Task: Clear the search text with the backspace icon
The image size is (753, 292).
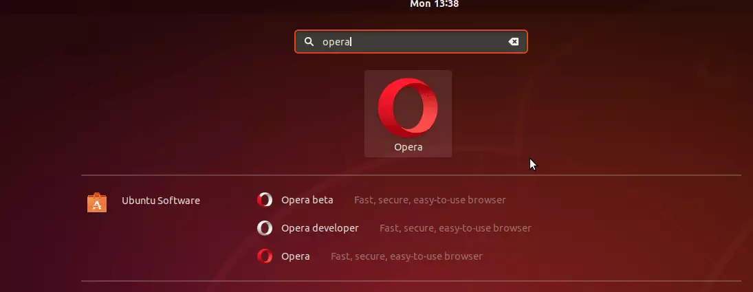Action: pos(514,42)
